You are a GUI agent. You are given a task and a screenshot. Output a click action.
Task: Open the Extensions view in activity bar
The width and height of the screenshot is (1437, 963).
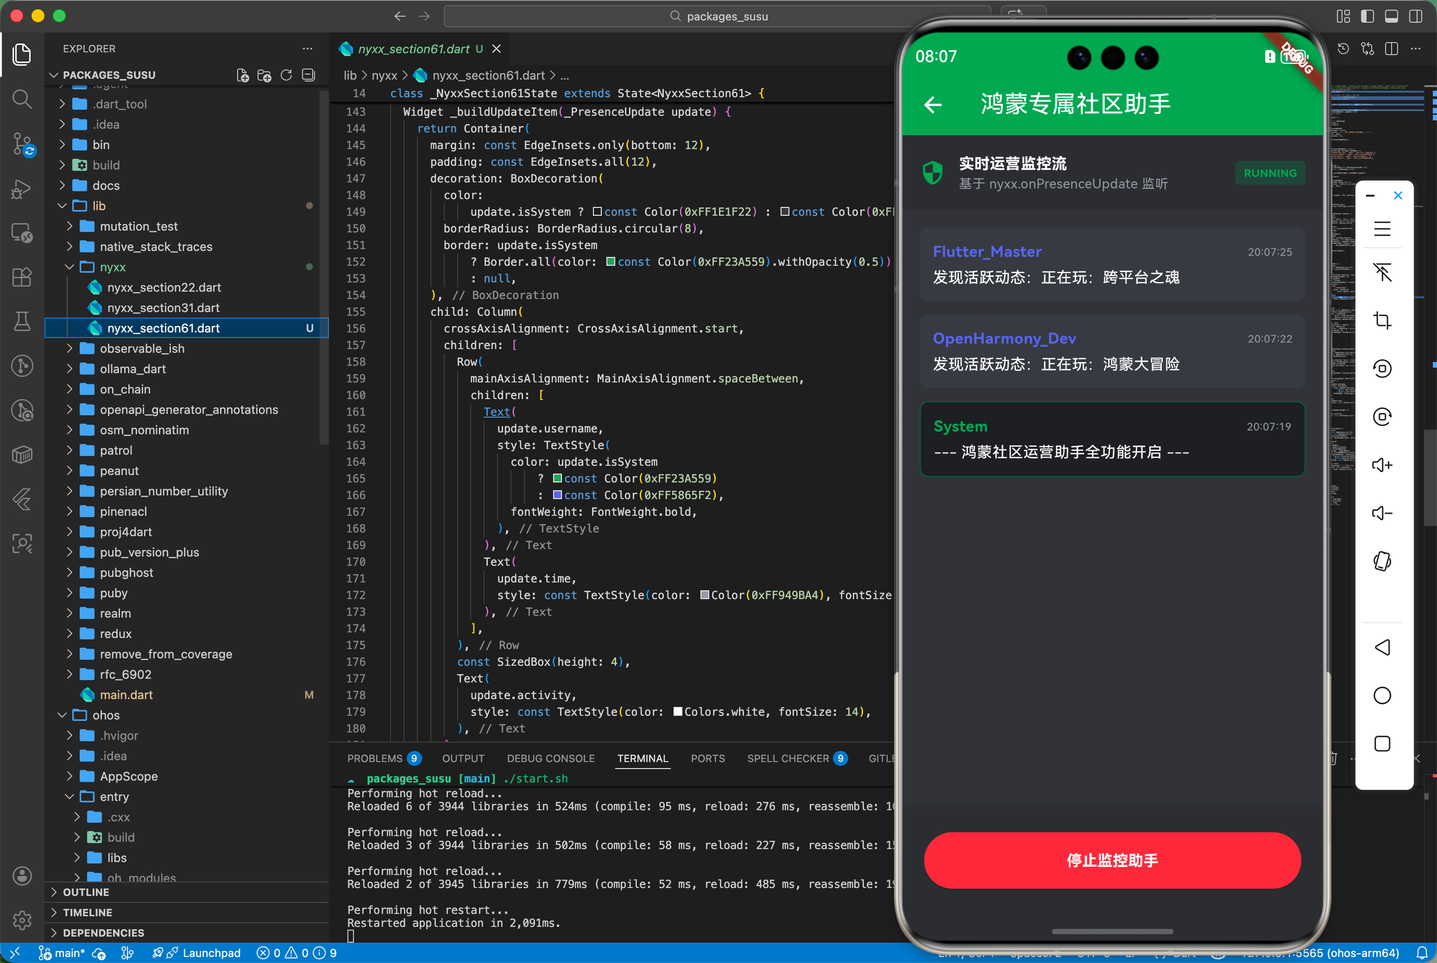(x=22, y=277)
